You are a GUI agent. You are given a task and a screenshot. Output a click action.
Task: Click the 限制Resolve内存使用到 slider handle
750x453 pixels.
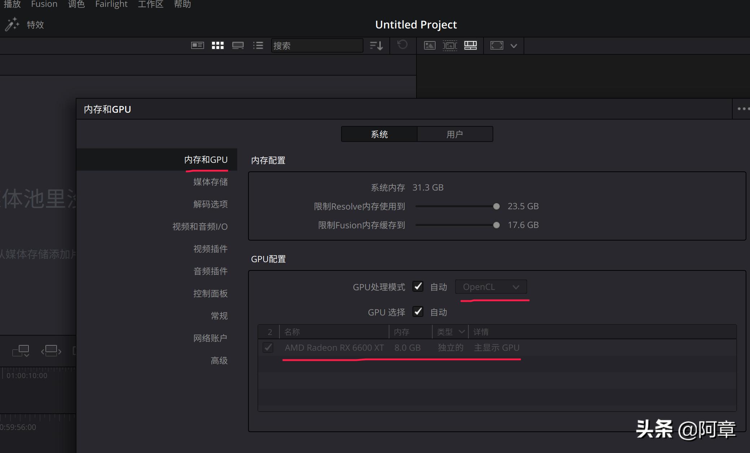click(497, 206)
